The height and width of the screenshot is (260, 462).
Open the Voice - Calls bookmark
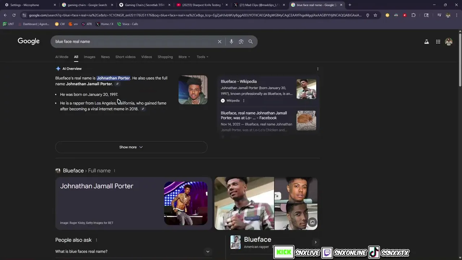point(127,24)
